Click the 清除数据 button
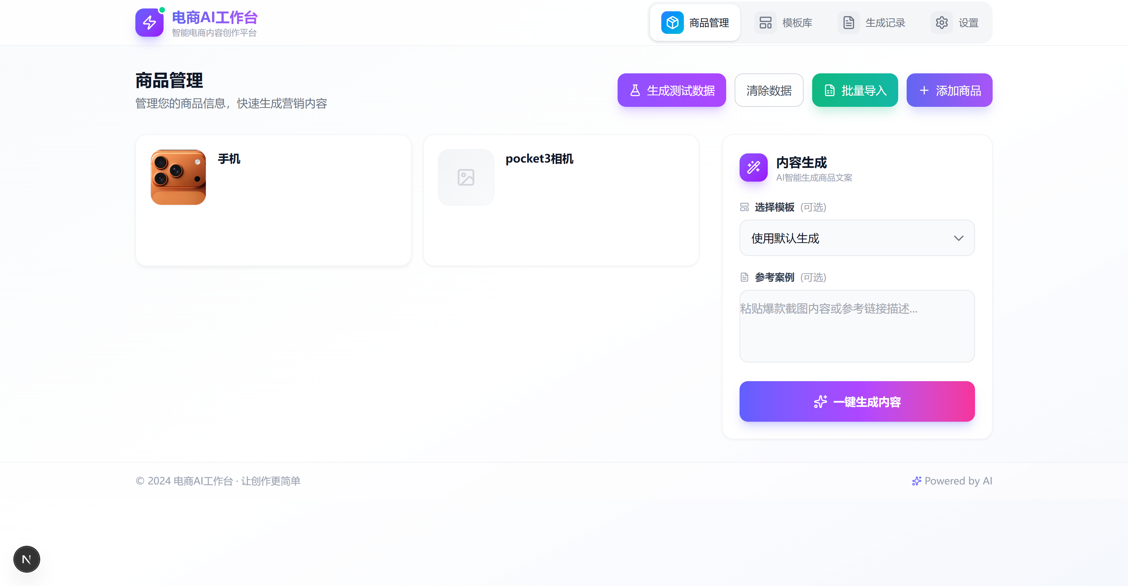Image resolution: width=1128 pixels, height=586 pixels. coord(768,90)
